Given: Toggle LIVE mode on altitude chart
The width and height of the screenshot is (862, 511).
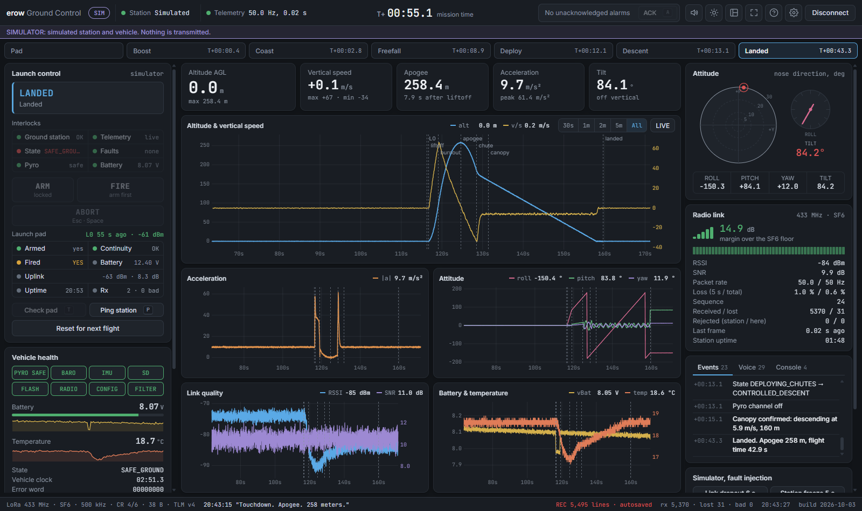Looking at the screenshot, I should pyautogui.click(x=663, y=126).
